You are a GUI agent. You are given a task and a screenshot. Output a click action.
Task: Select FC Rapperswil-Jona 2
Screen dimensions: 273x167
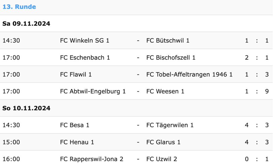(92, 159)
